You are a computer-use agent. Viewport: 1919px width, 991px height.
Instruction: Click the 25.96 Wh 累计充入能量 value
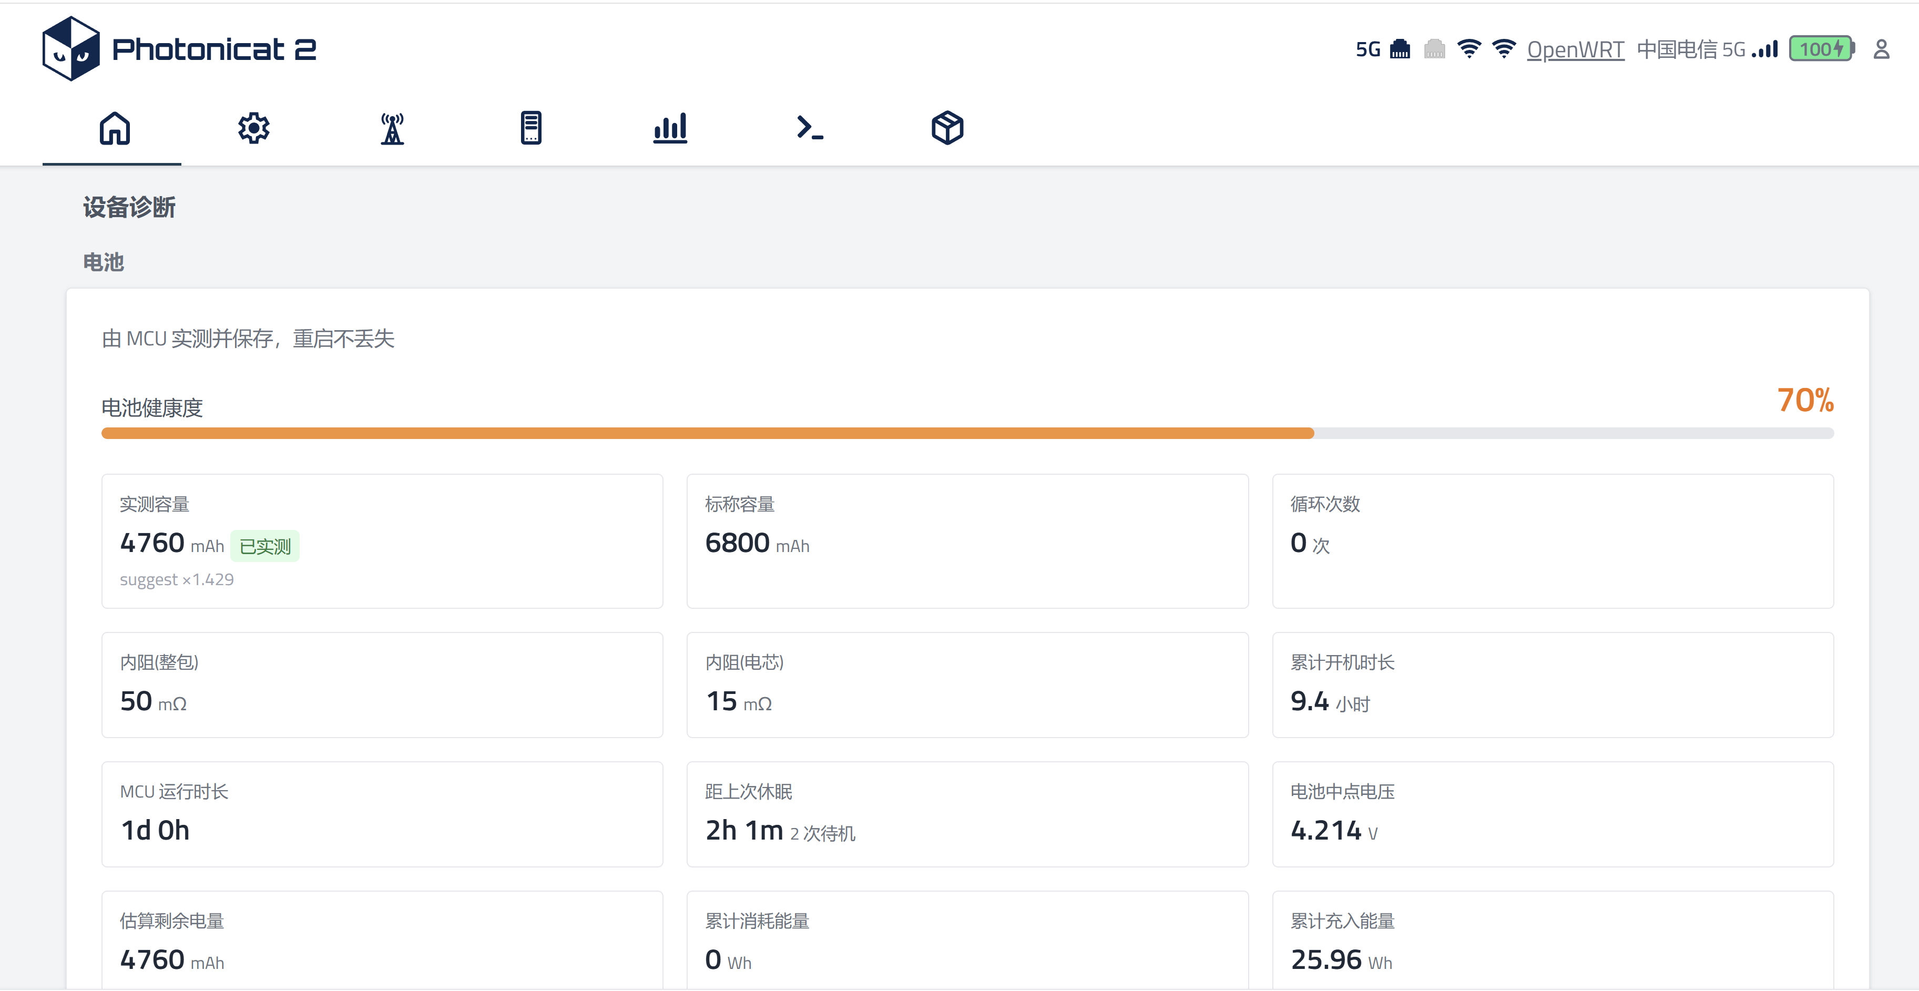[x=1341, y=959]
